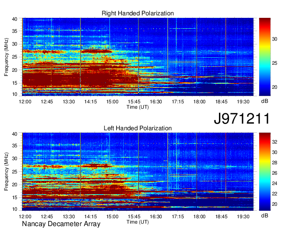Screen dimensions: 282x229
Task: Click the 25 MHz tick on Right Handed plot
Action: (15, 57)
